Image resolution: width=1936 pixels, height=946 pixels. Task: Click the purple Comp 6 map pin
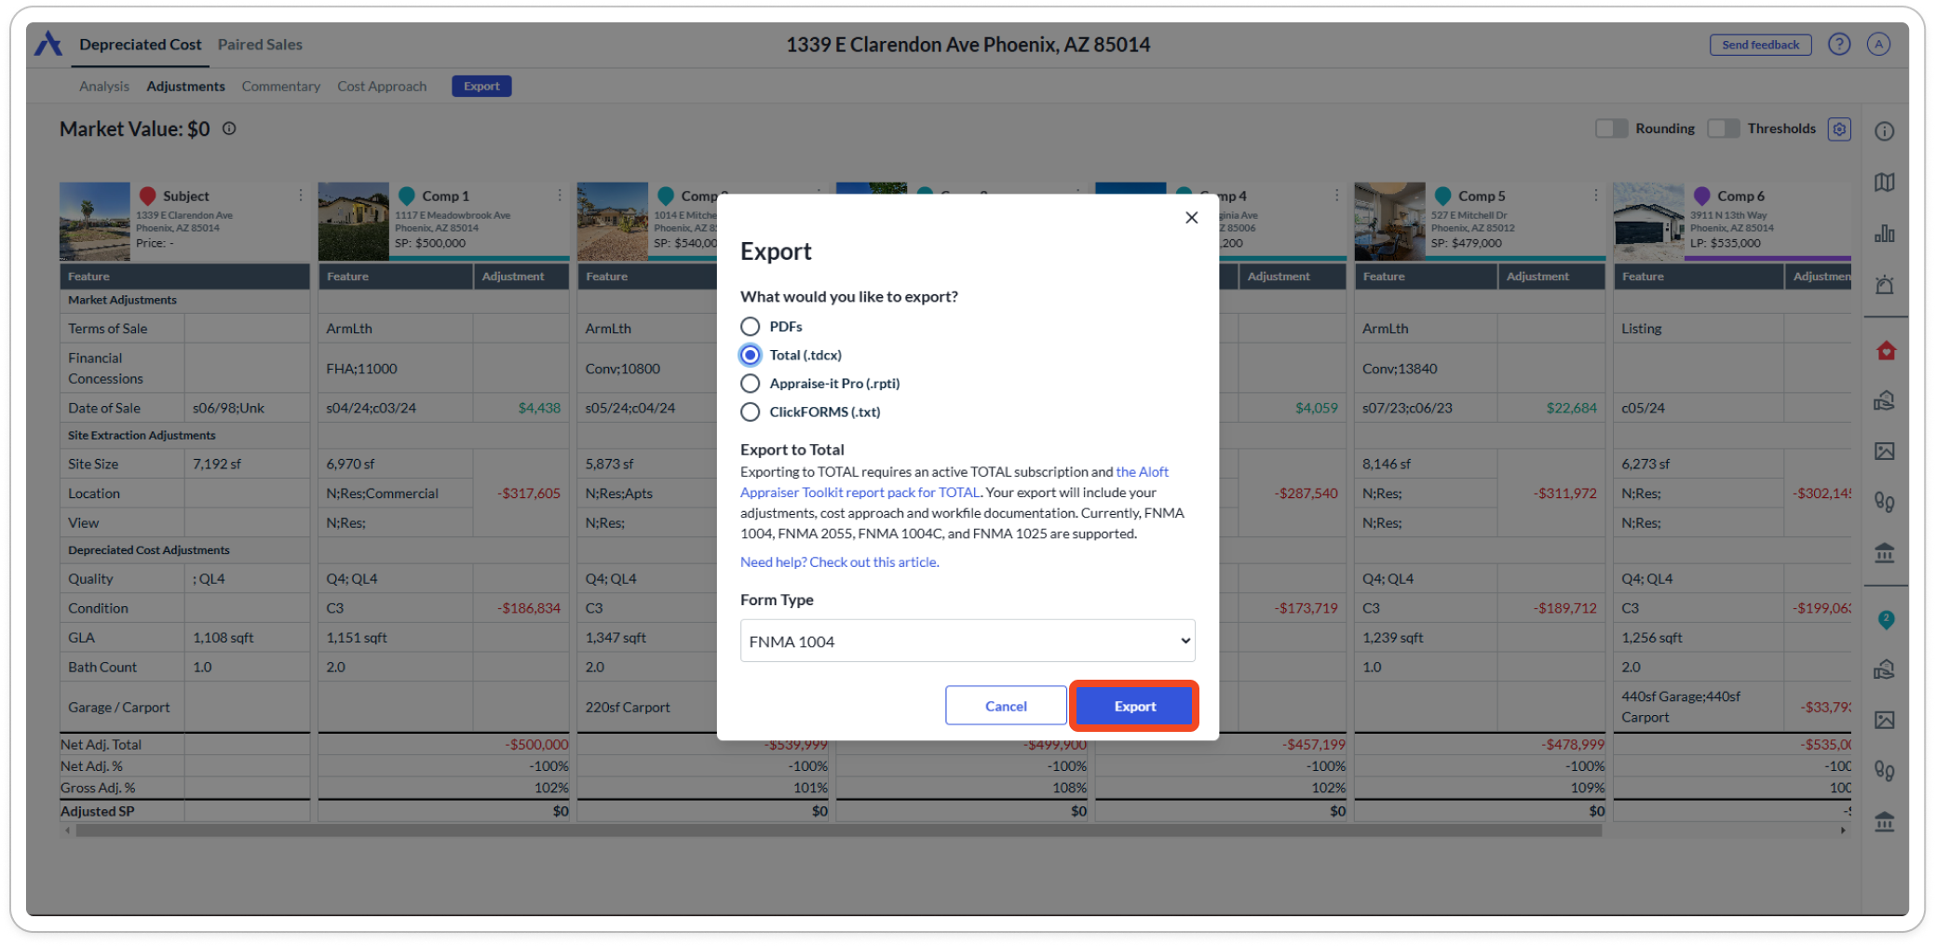(x=1701, y=196)
